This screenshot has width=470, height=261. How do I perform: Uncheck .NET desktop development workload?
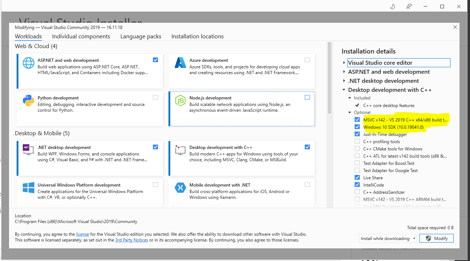click(155, 147)
